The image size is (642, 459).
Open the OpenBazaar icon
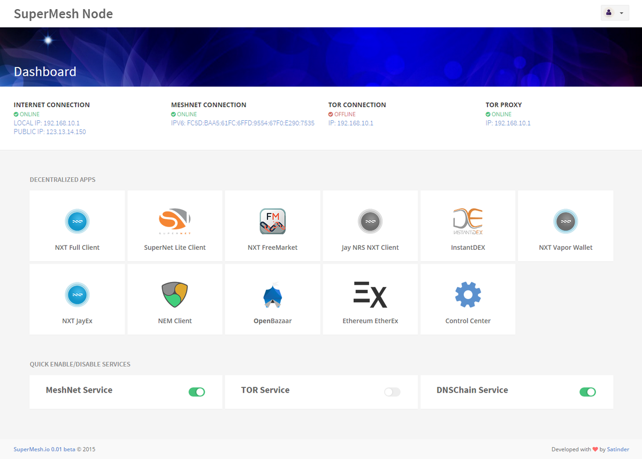point(272,295)
